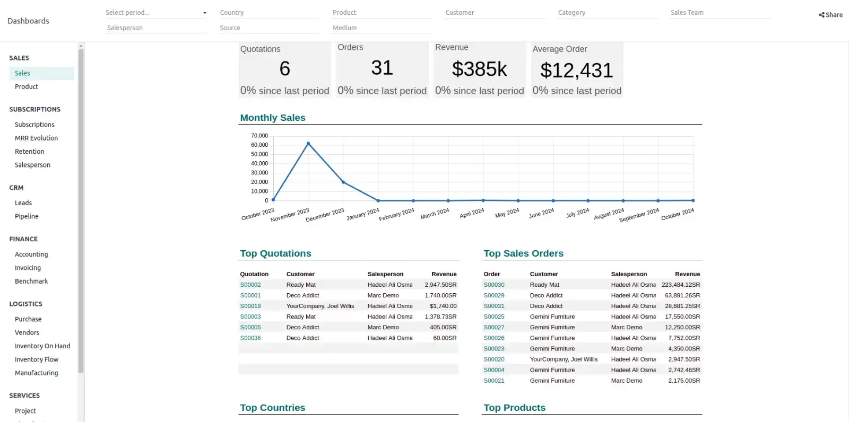849x422 pixels.
Task: Go to the Benchmark dashboard
Action: (31, 282)
